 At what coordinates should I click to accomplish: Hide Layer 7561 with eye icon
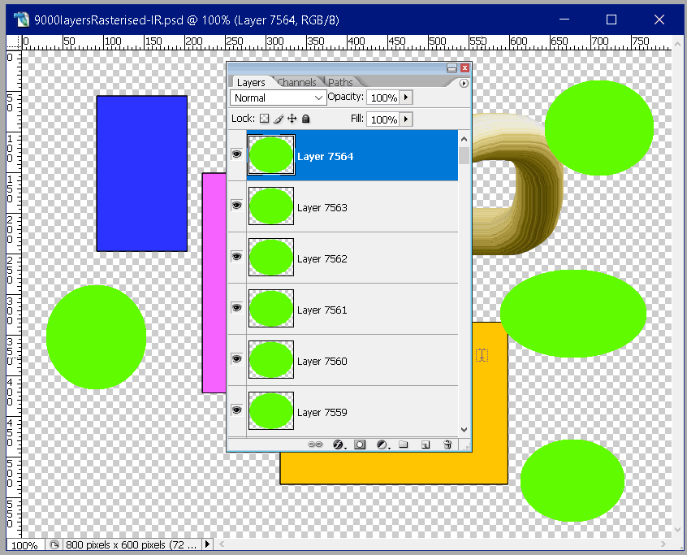point(236,308)
